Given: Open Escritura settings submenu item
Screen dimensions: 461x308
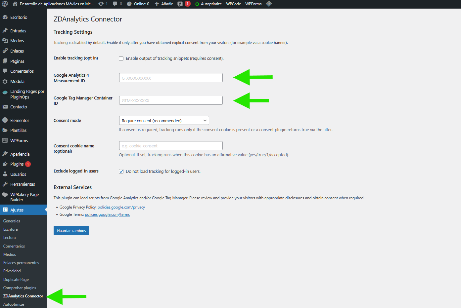Looking at the screenshot, I should click(11, 229).
